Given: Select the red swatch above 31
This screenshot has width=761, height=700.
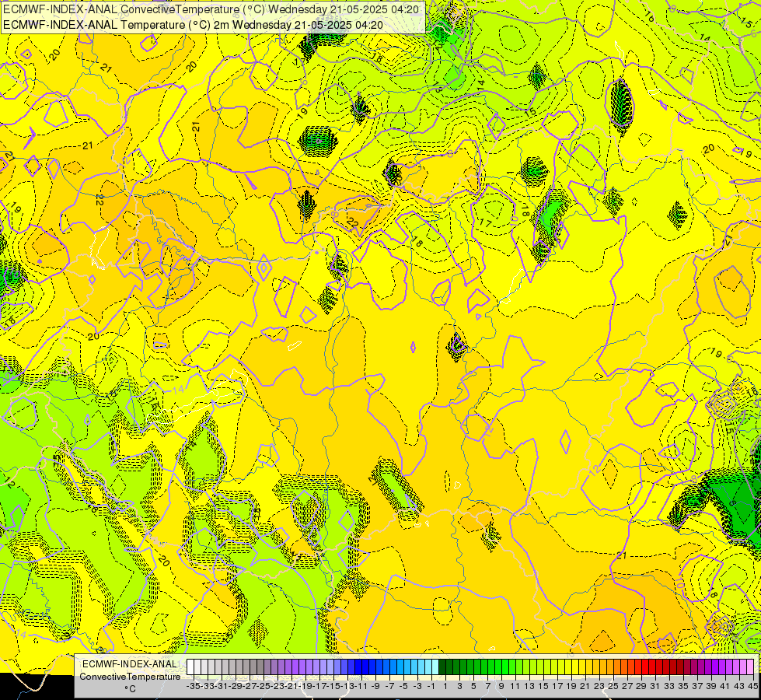Looking at the screenshot, I should point(653,667).
